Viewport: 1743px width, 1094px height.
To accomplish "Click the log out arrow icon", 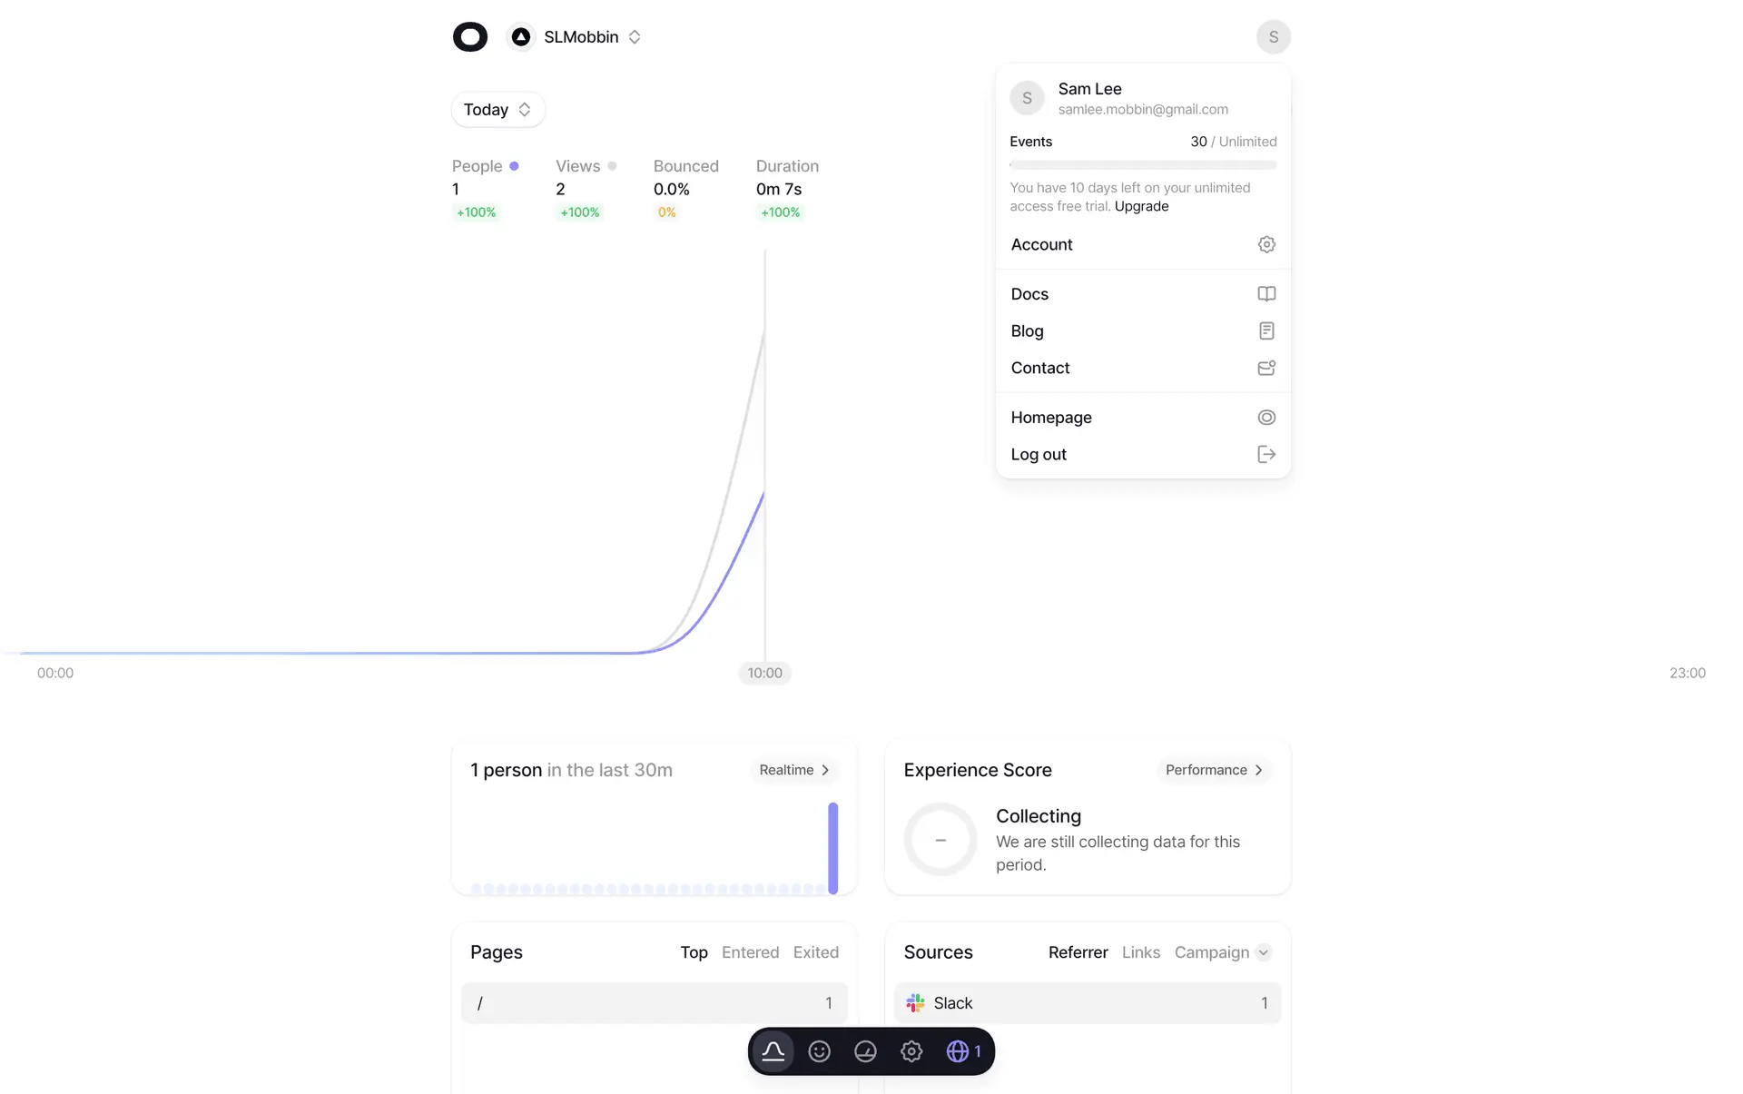I will pyautogui.click(x=1265, y=455).
